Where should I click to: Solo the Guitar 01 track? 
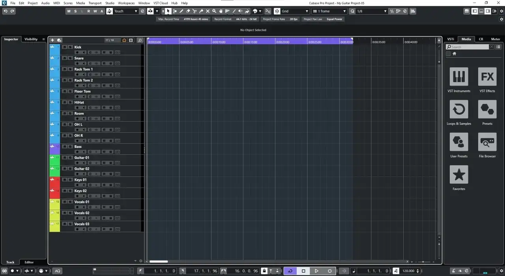(70, 158)
